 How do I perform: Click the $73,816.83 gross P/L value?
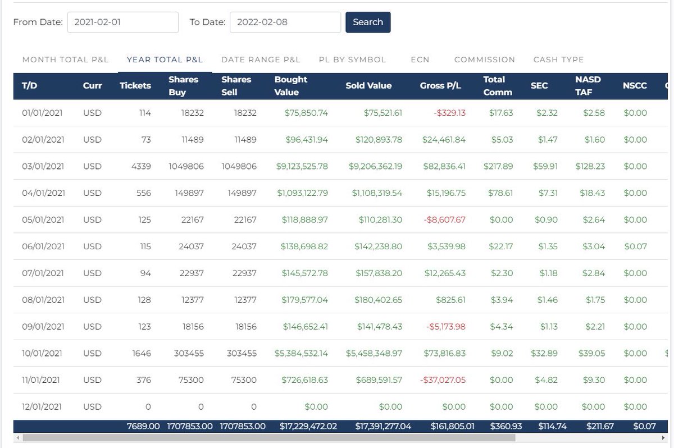tap(444, 353)
